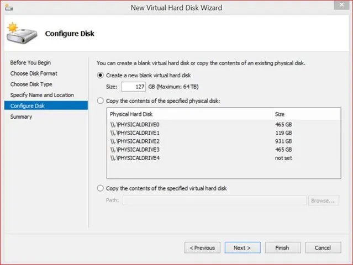Go to the Choose Disk Format step
This screenshot has height=265, width=353.
(34, 73)
